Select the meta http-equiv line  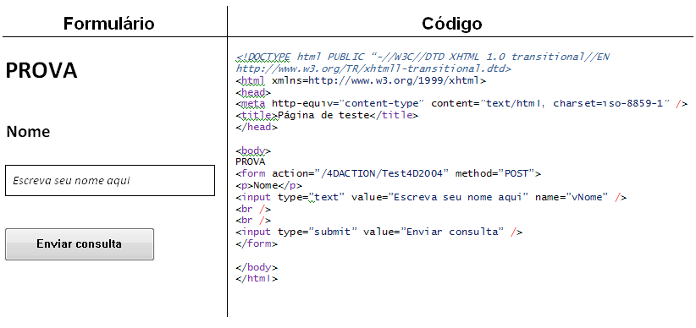pos(461,104)
